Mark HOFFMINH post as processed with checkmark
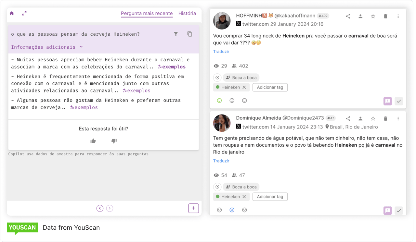The height and width of the screenshot is (242, 416). pyautogui.click(x=399, y=101)
